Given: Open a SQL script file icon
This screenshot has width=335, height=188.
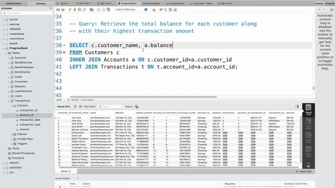Looking at the screenshot, I should [58, 9].
